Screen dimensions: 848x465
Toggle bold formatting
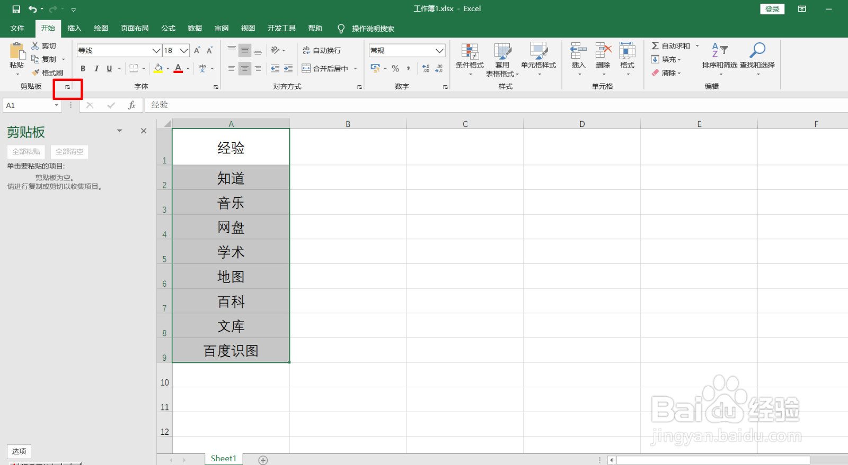(83, 68)
